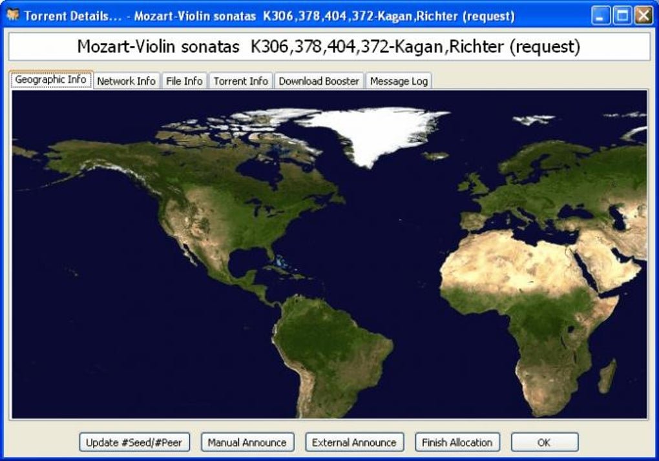The width and height of the screenshot is (659, 461).
Task: Click the Finish Allocation button
Action: tap(457, 442)
